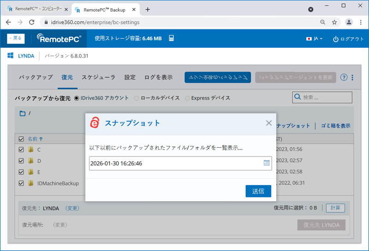Bookmark this page with star icon
369x251 pixels.
pyautogui.click(x=334, y=22)
